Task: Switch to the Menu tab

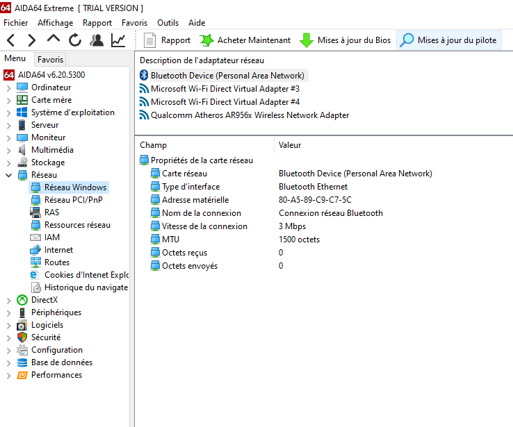Action: 15,58
